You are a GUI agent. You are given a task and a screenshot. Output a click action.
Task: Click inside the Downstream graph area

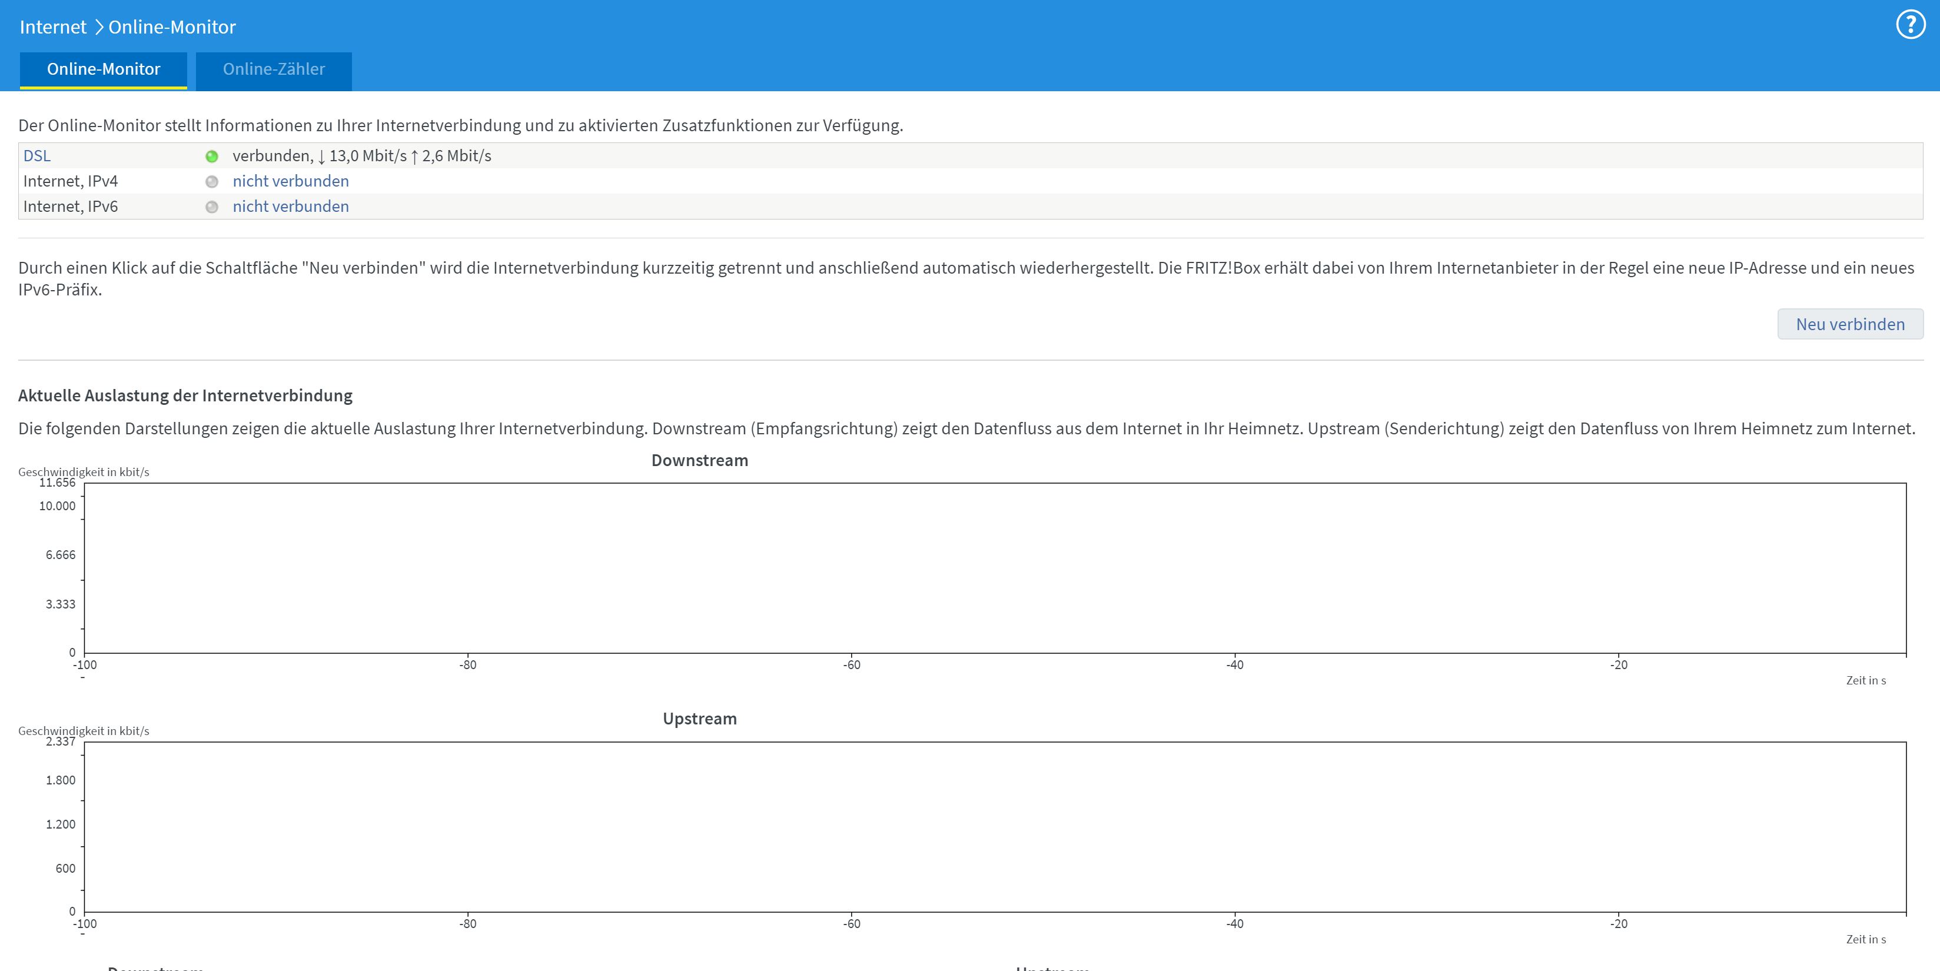[994, 567]
